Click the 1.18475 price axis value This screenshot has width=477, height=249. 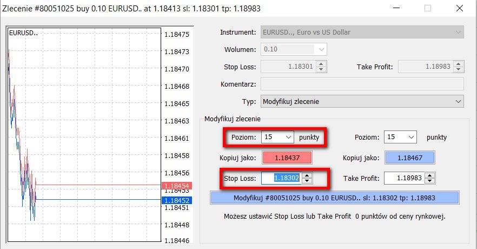click(177, 35)
